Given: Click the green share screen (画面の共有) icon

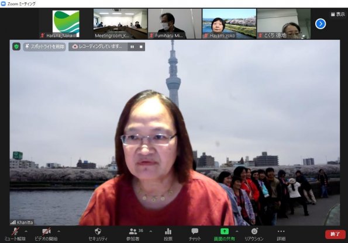Looking at the screenshot, I should [x=225, y=231].
